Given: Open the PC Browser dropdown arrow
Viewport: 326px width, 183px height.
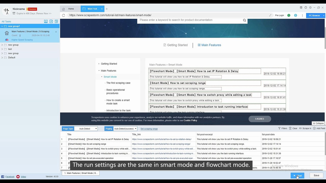Looking at the screenshot, I should (x=324, y=16).
